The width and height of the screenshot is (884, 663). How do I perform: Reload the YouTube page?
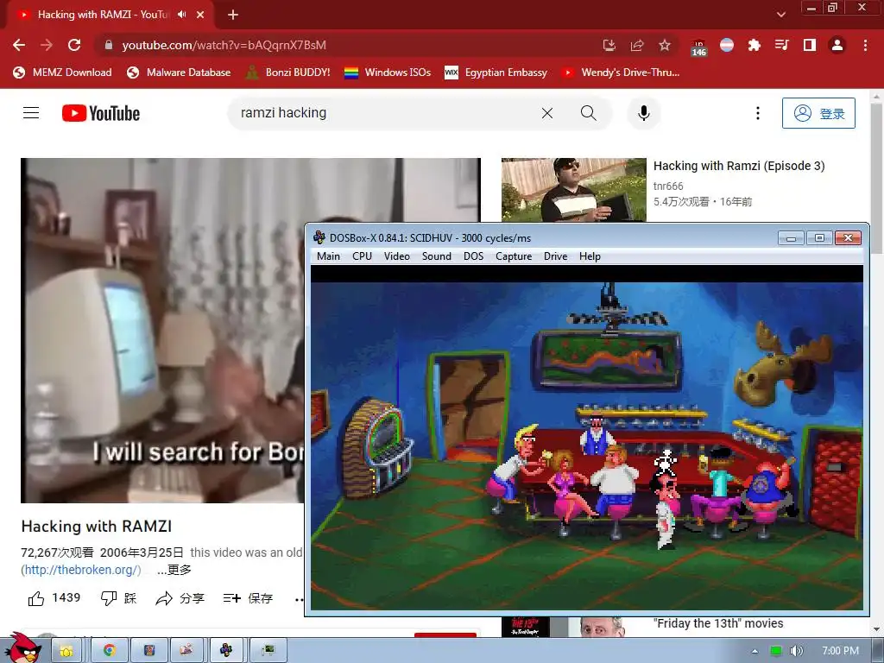74,45
